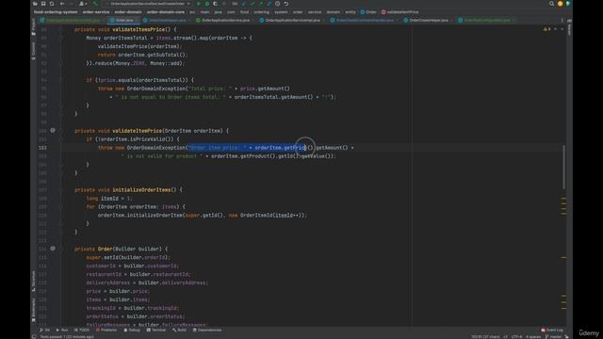The height and width of the screenshot is (339, 603).
Task: Click OrderDomainException on highlighted line 102
Action: [156, 148]
